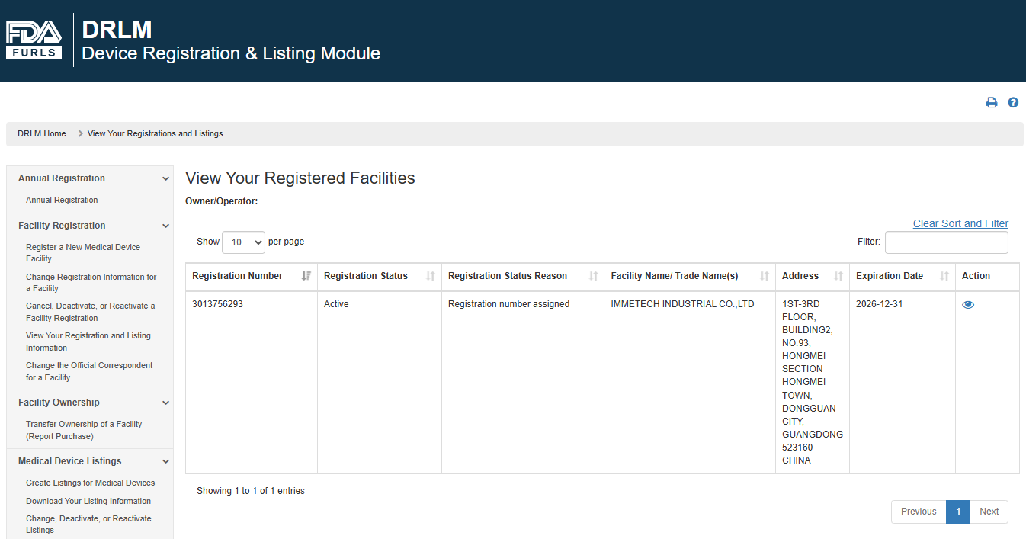Screen dimensions: 1026x539
Task: Sort by Registration Status arrows
Action: [430, 276]
